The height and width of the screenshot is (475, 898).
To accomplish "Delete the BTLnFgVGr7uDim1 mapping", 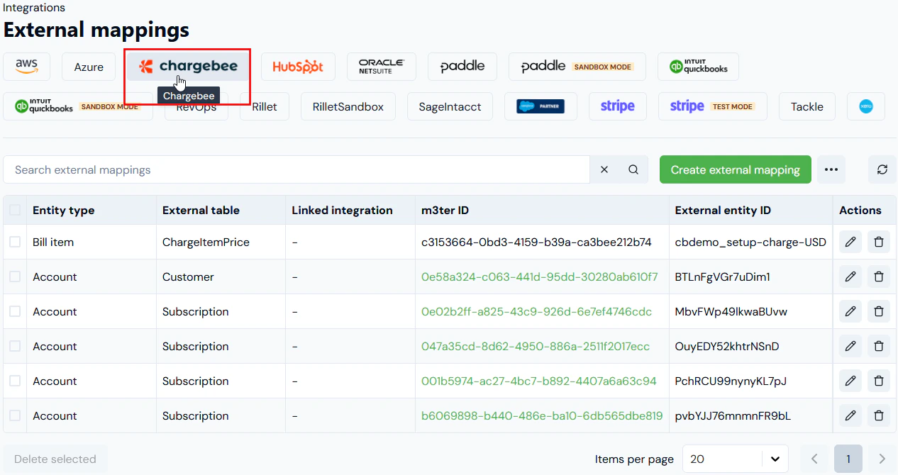I will [878, 276].
